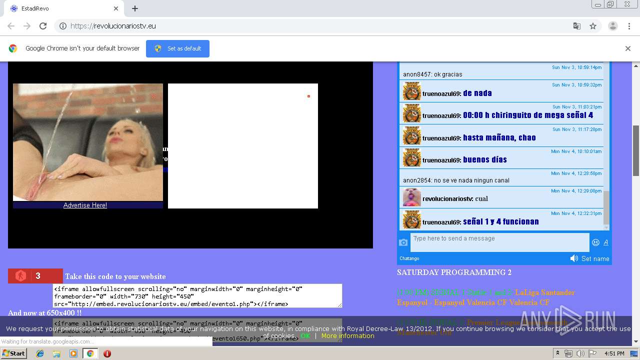The height and width of the screenshot is (360, 640).
Task: Open the media player taskbar icon
Action: 73,353
